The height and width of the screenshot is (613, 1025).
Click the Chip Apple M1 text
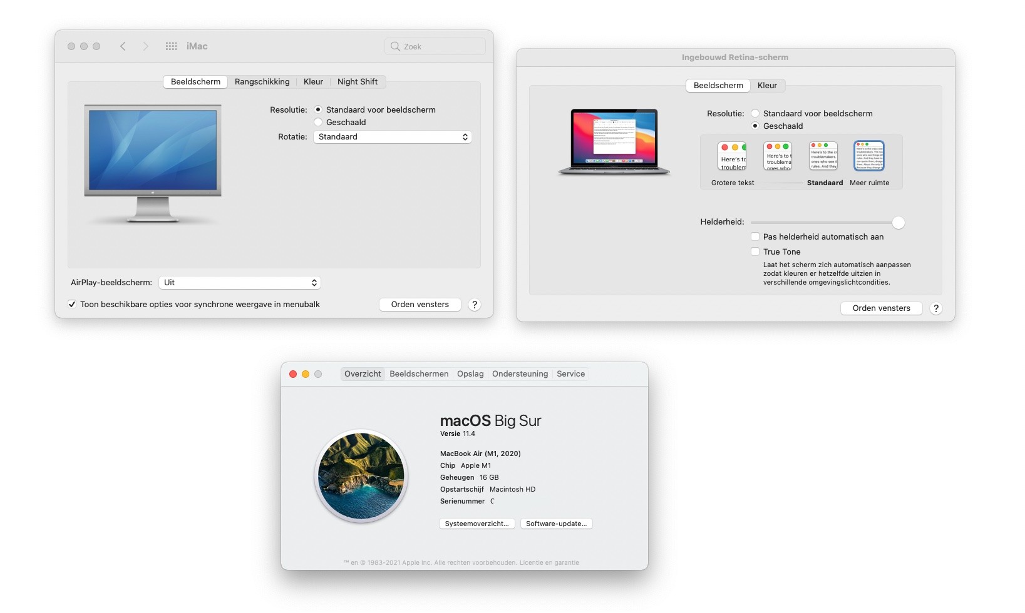click(x=465, y=465)
